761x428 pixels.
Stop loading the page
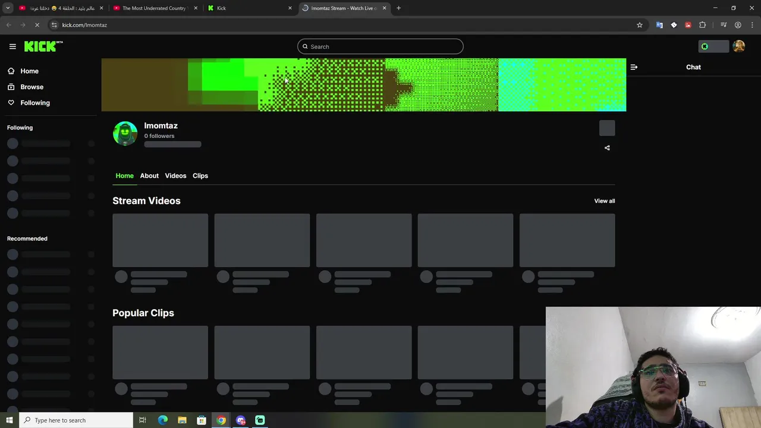[37, 25]
